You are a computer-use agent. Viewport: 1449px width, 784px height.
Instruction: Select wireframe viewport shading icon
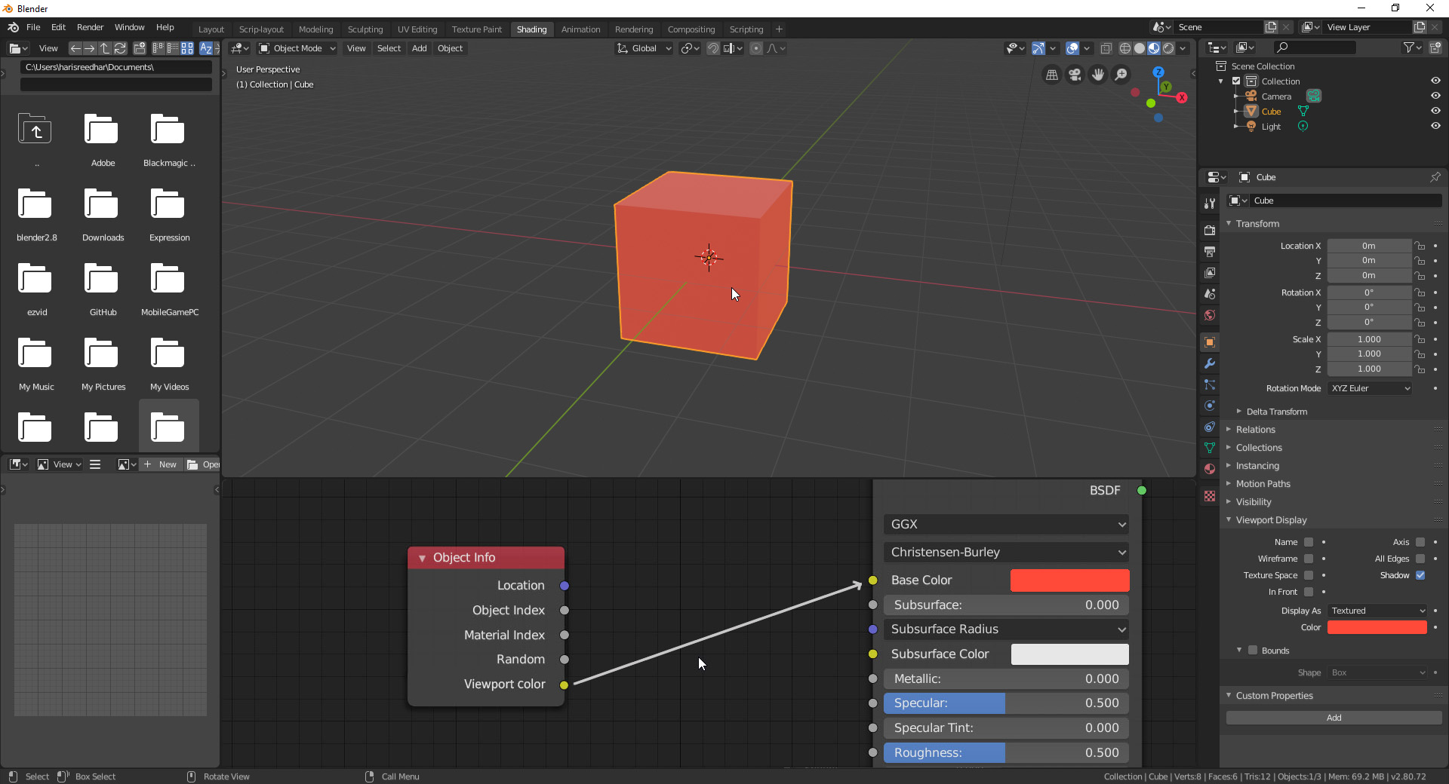(x=1125, y=48)
